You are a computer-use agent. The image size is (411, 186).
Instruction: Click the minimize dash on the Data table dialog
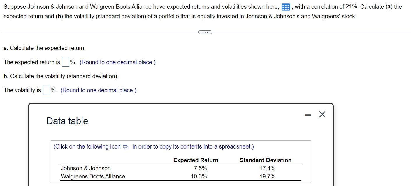click(308, 115)
